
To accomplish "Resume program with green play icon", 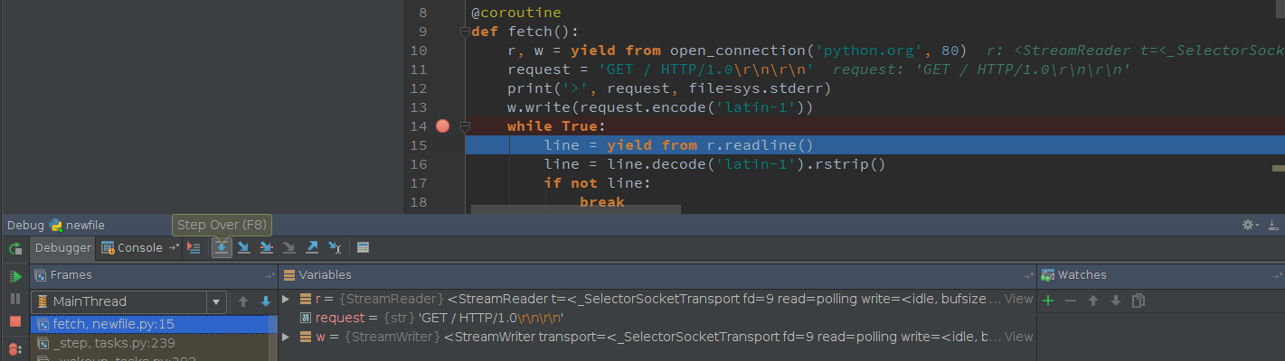I will pyautogui.click(x=15, y=276).
